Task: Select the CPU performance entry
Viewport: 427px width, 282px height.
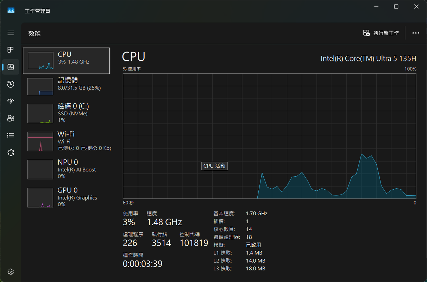Action: 66,61
